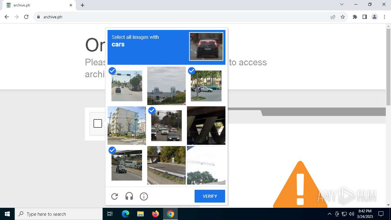391x220 pixels.
Task: Open the Extensions puzzle icon
Action: [x=355, y=17]
